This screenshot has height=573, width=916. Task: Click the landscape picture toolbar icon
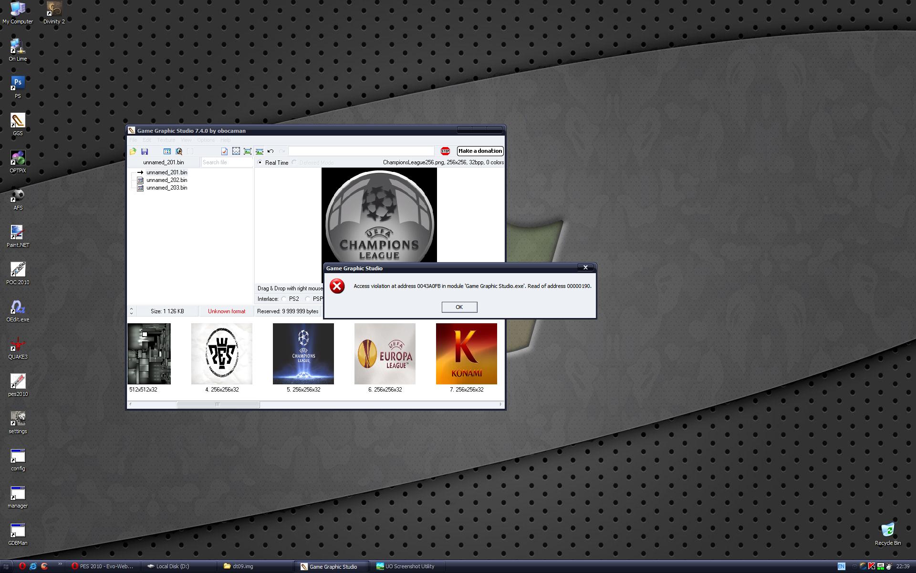(x=259, y=151)
